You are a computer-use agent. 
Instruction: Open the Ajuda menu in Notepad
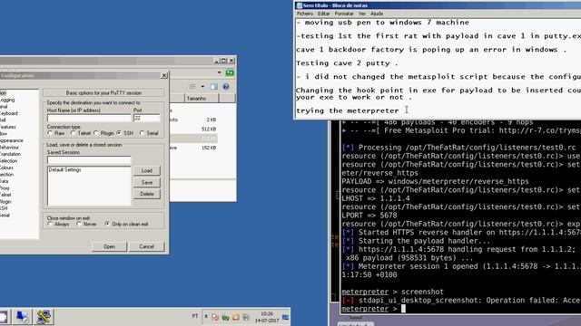377,14
